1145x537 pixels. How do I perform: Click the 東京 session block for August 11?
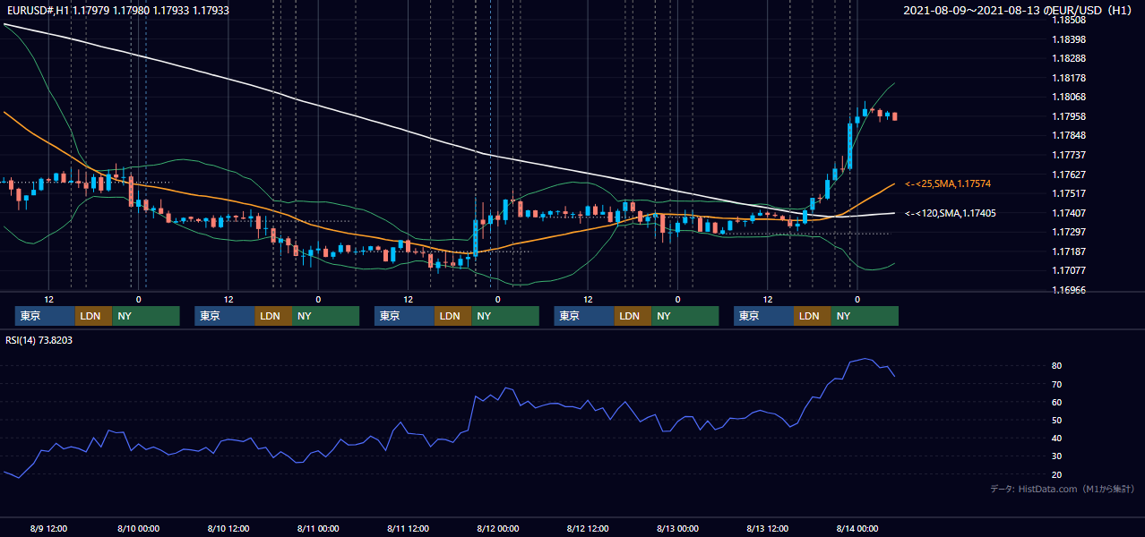(x=404, y=316)
